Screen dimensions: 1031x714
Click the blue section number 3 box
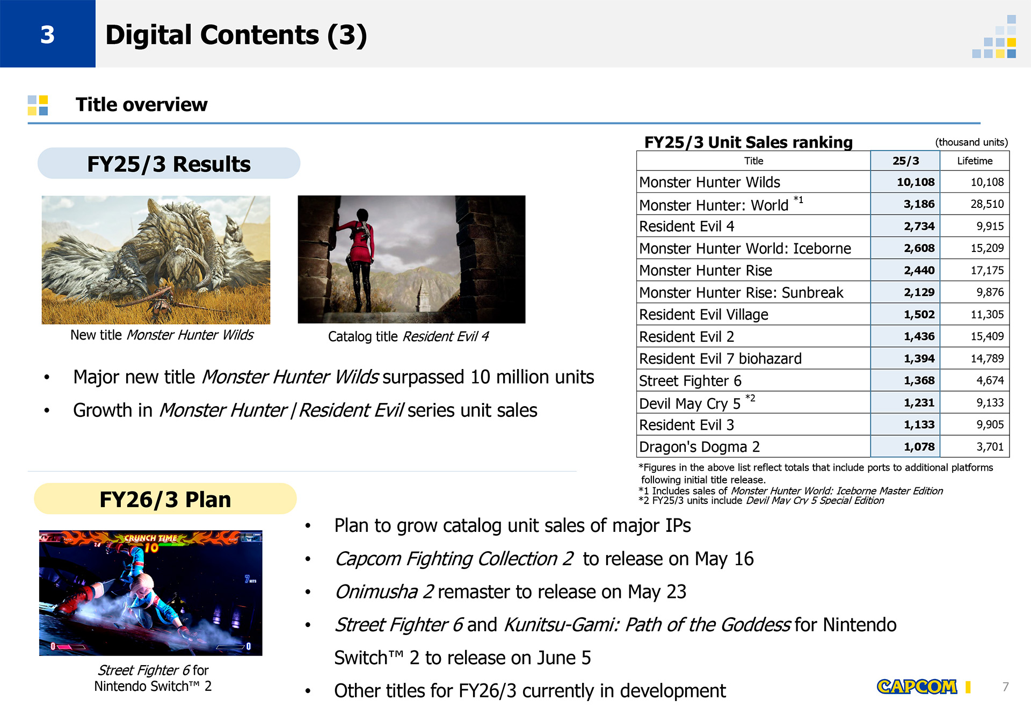click(47, 34)
